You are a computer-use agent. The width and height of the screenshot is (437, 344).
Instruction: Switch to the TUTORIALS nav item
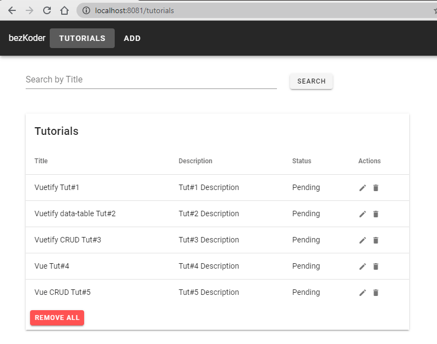click(x=82, y=38)
